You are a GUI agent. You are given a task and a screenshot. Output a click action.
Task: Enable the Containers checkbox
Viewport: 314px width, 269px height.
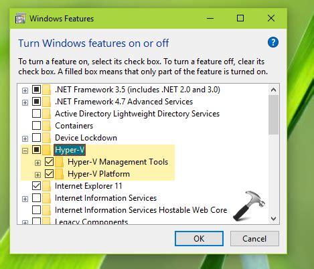tap(36, 126)
